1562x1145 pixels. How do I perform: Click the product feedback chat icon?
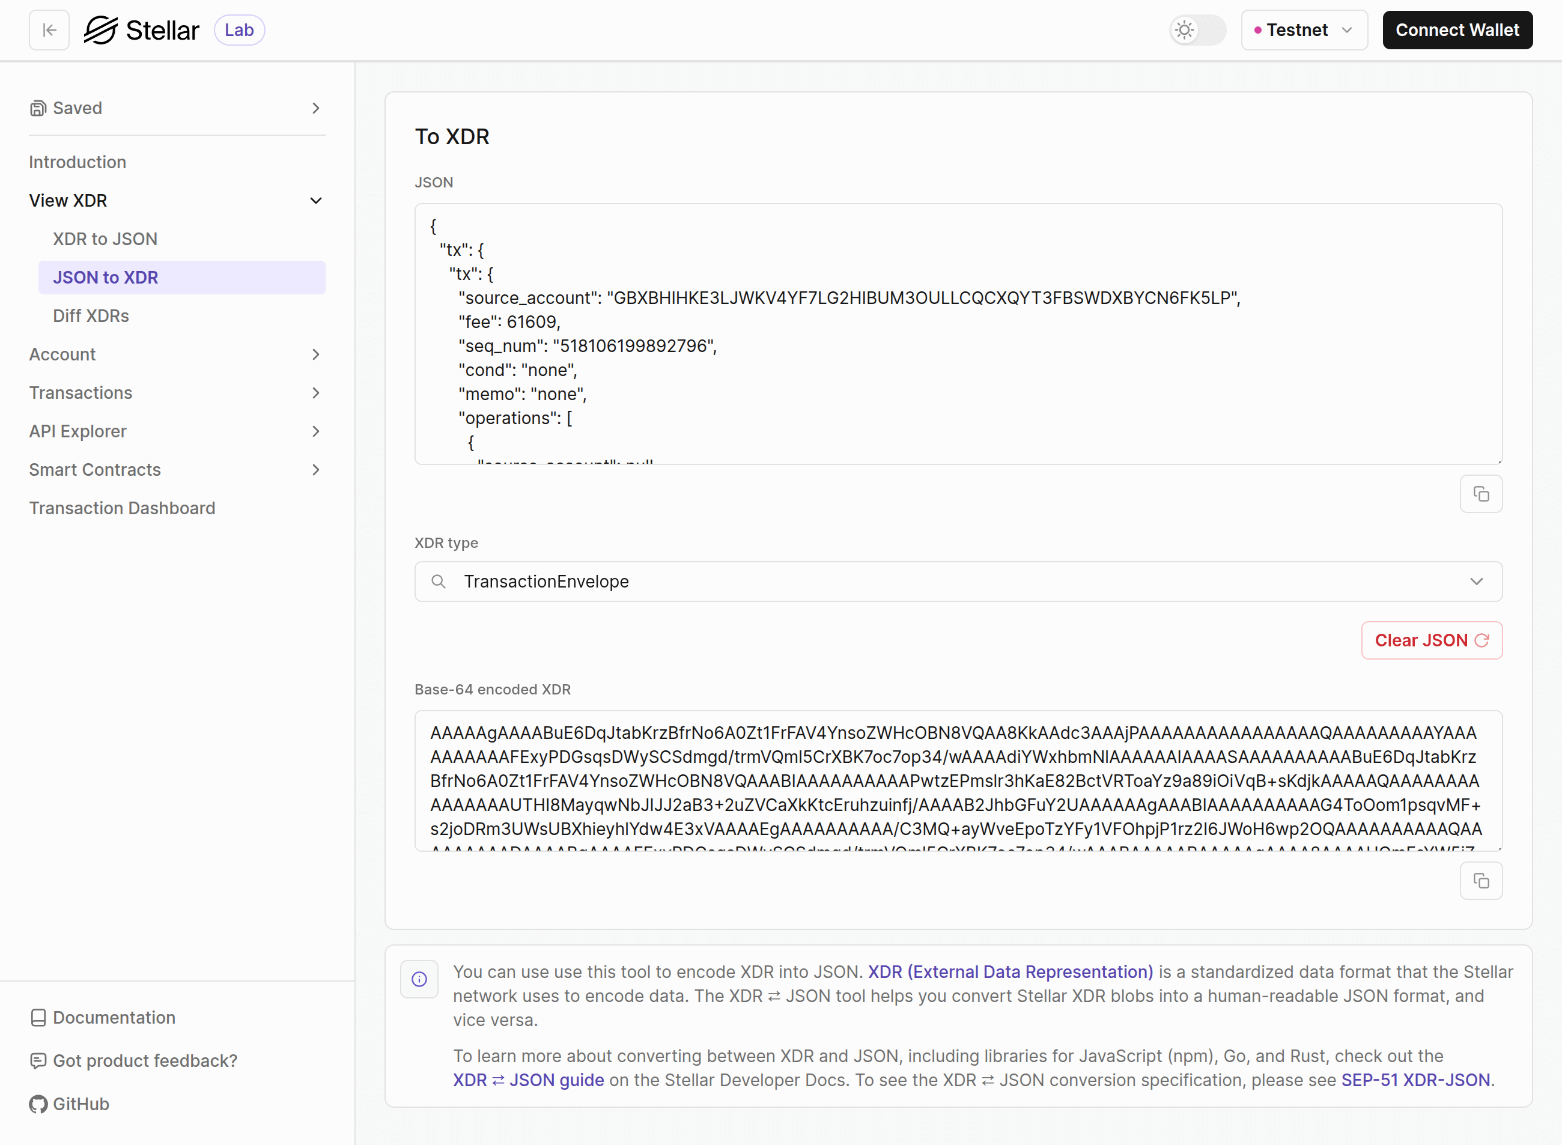click(x=38, y=1060)
